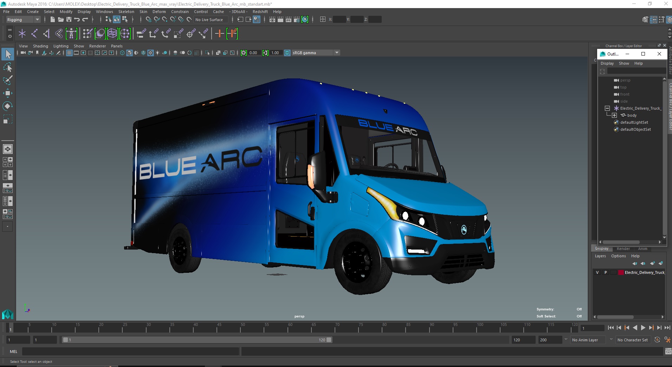Toggle Use All Lights in viewport
The height and width of the screenshot is (367, 672).
(157, 53)
